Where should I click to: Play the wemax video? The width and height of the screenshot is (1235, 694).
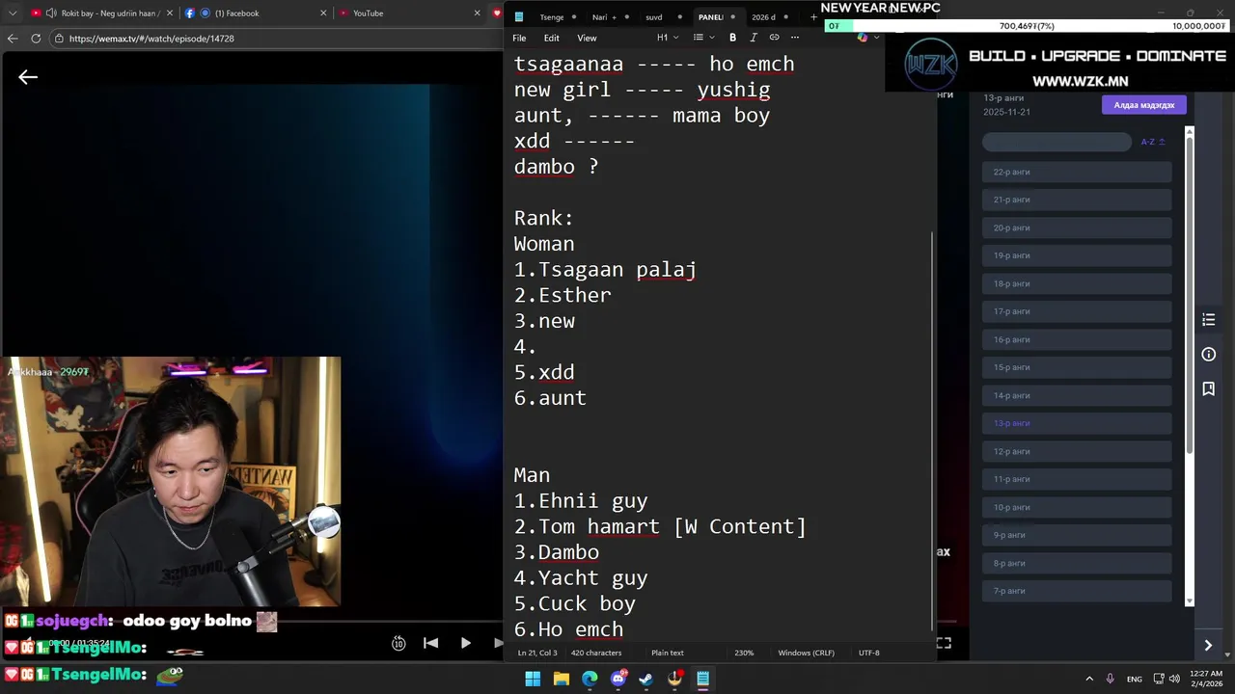click(465, 643)
